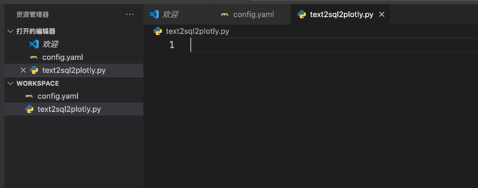Viewport: 478px width, 188px height.
Task: Click the Python icon in the breadcrumb bar
Action: [158, 31]
